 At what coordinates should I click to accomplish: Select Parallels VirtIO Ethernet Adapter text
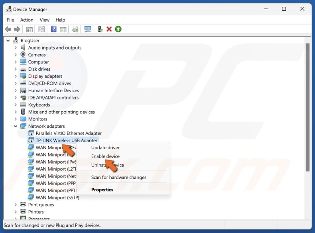pos(69,133)
